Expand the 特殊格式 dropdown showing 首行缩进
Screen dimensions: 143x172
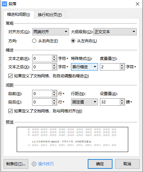click(x=85, y=67)
